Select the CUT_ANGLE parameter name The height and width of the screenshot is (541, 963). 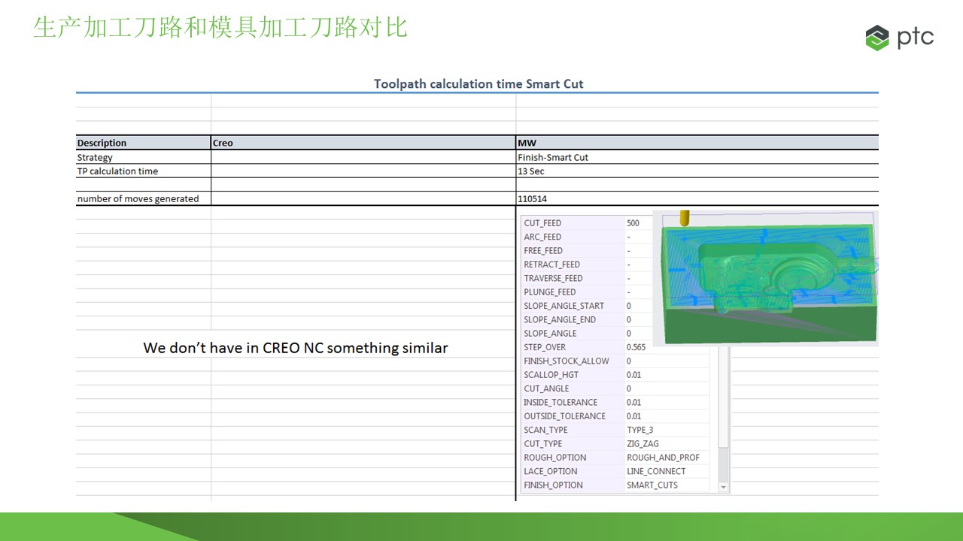(546, 388)
